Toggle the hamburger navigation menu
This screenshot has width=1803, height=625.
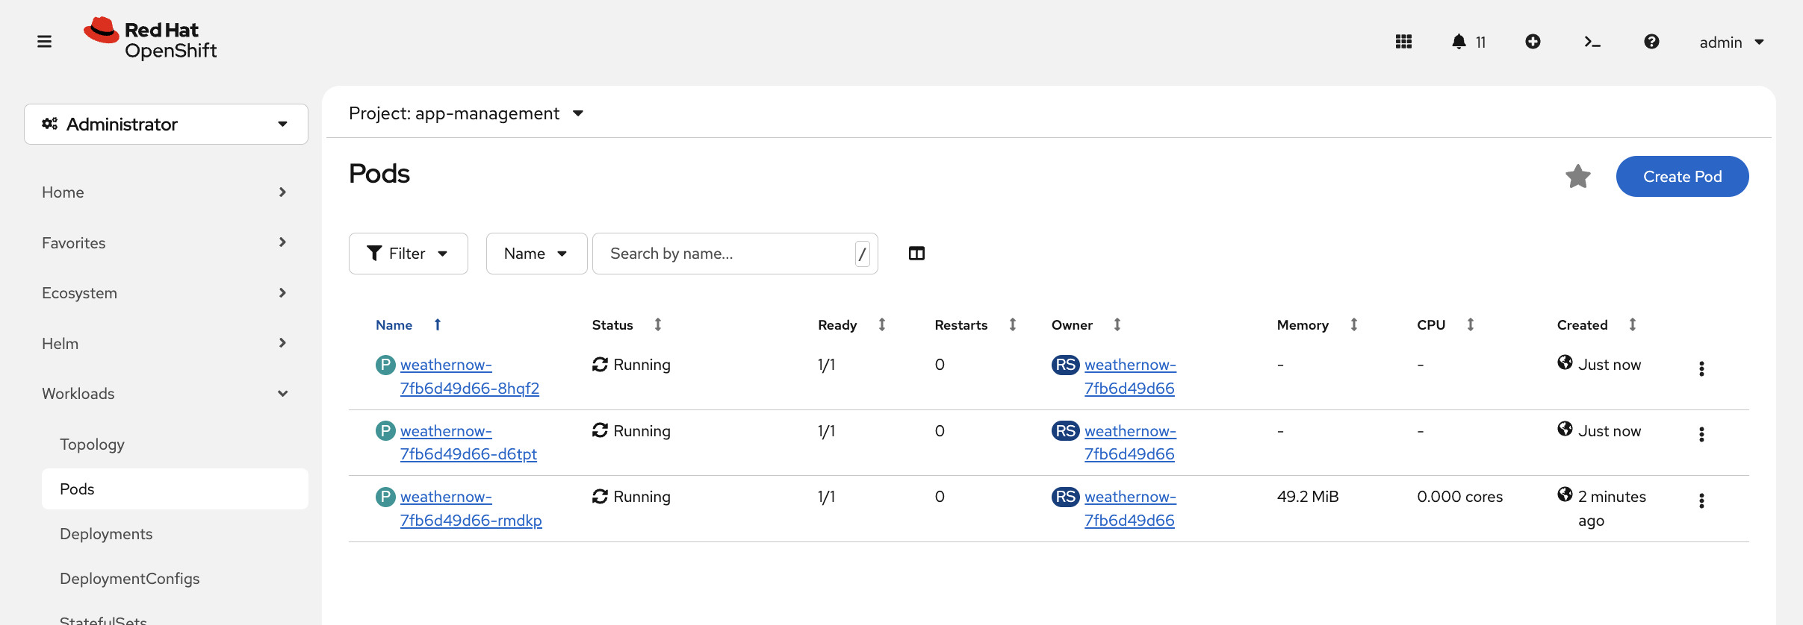tap(45, 42)
